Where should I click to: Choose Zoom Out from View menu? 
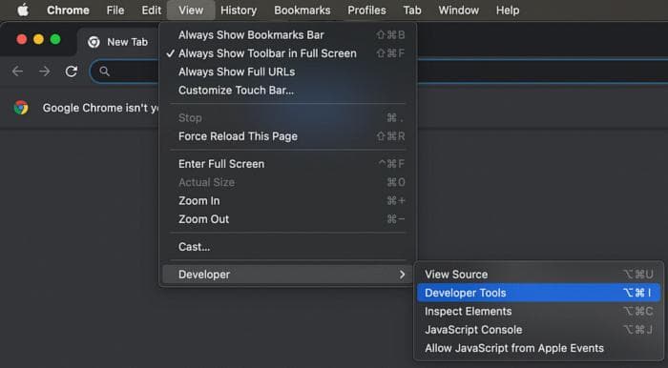[x=287, y=219]
